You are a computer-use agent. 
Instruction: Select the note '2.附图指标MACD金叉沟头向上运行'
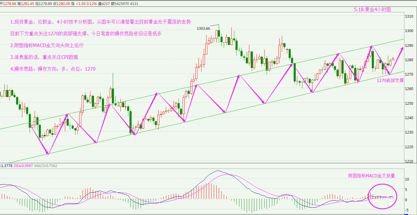pyautogui.click(x=47, y=46)
